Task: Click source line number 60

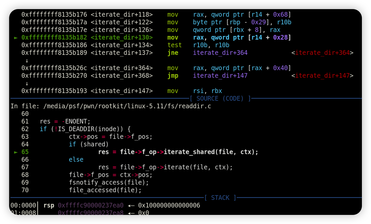Action: point(25,114)
